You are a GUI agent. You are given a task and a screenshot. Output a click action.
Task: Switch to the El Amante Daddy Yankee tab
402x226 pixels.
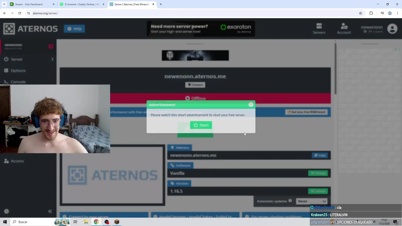click(x=82, y=4)
